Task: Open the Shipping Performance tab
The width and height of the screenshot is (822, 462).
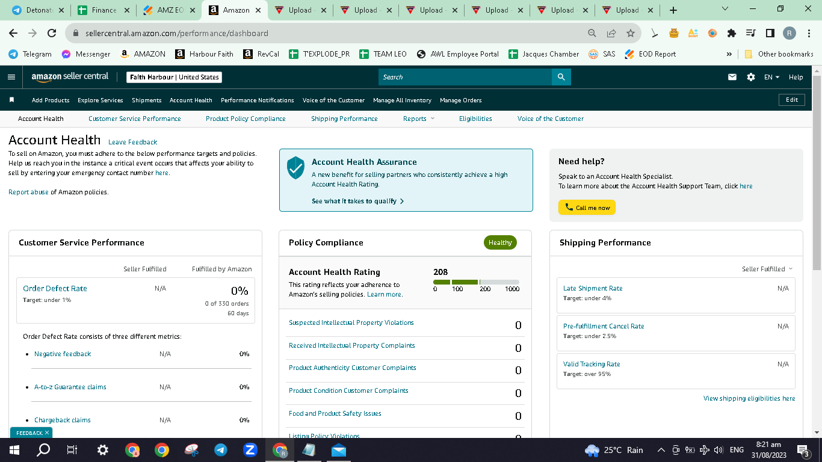Action: [344, 119]
